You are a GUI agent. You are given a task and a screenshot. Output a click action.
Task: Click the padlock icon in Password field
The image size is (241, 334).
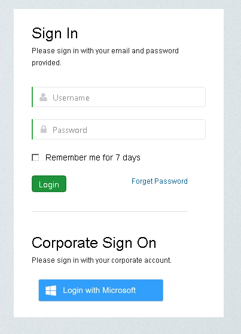click(44, 129)
